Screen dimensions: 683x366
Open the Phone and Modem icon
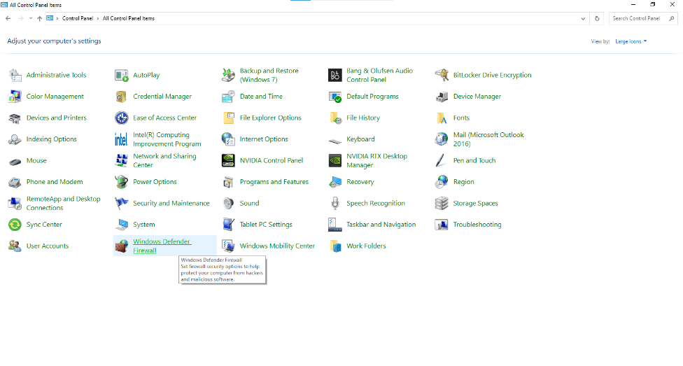pyautogui.click(x=15, y=182)
